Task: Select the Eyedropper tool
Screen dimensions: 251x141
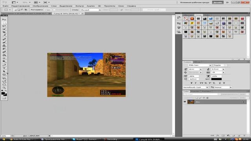Action: [4, 36]
